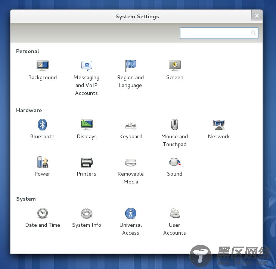276x269 pixels.
Task: Open the Mouse and Touchpad icon
Action: pyautogui.click(x=175, y=124)
